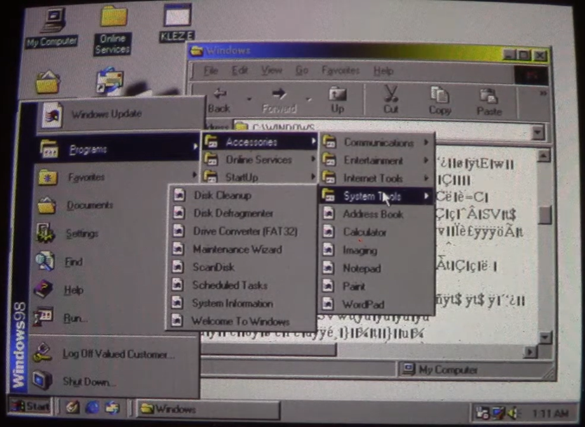The height and width of the screenshot is (427, 585).
Task: Open the Edit menu
Action: (x=239, y=71)
